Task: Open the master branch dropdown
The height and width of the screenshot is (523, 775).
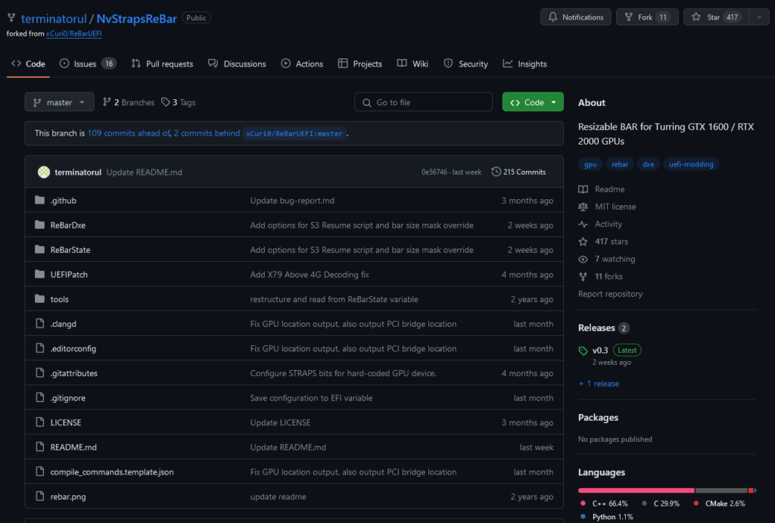Action: (59, 102)
